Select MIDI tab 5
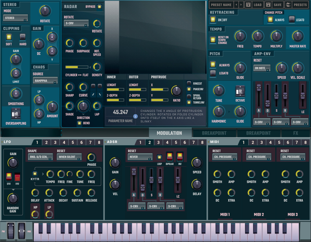311x242 pixels. tap(279, 142)
